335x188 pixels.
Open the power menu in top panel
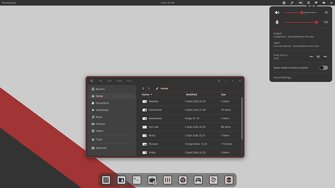click(332, 3)
